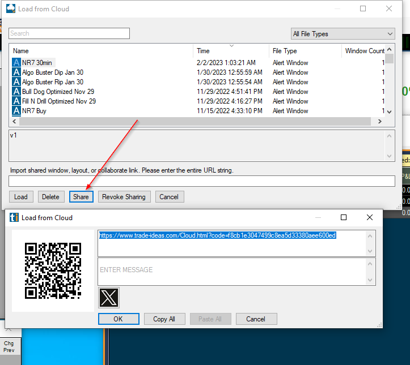The width and height of the screenshot is (410, 365).
Task: Click the ENTER MESSAGE text box
Action: (232, 272)
